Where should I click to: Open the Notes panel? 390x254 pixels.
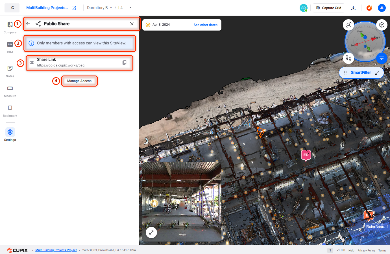click(10, 71)
